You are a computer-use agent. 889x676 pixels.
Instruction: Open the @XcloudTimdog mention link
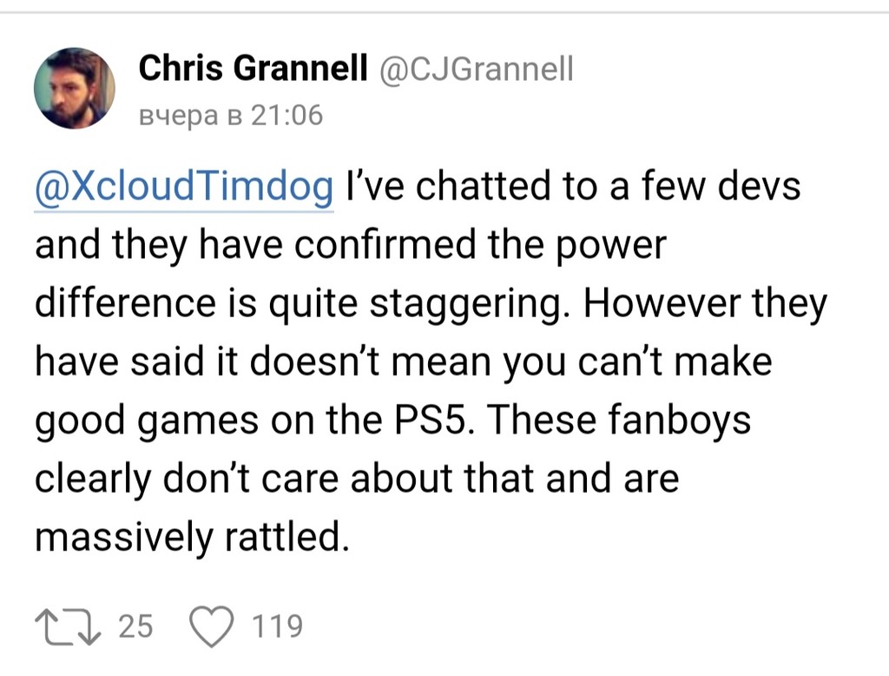184,186
